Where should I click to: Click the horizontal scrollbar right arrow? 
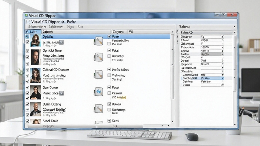click(168, 126)
